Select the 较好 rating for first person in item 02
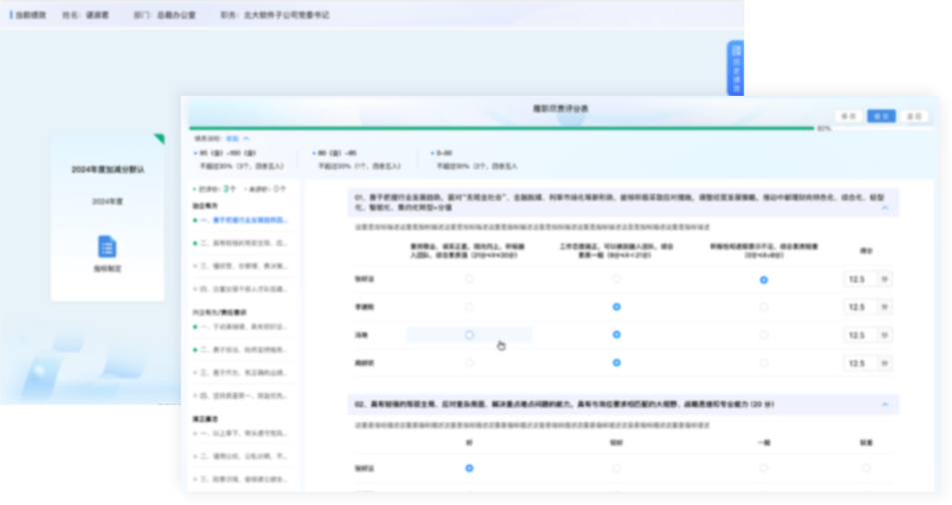Viewport: 952px width, 505px height. click(x=616, y=468)
